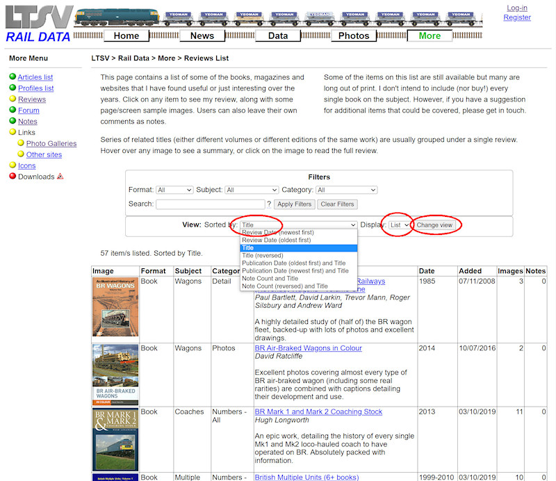
Task: Click the yellow bullet beside Reviews
Action: pyautogui.click(x=13, y=99)
